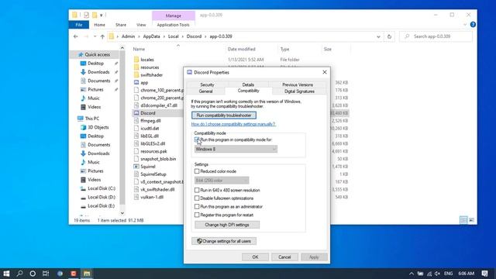Open the View ribbon tab
This screenshot has height=279, width=496.
pos(141,25)
